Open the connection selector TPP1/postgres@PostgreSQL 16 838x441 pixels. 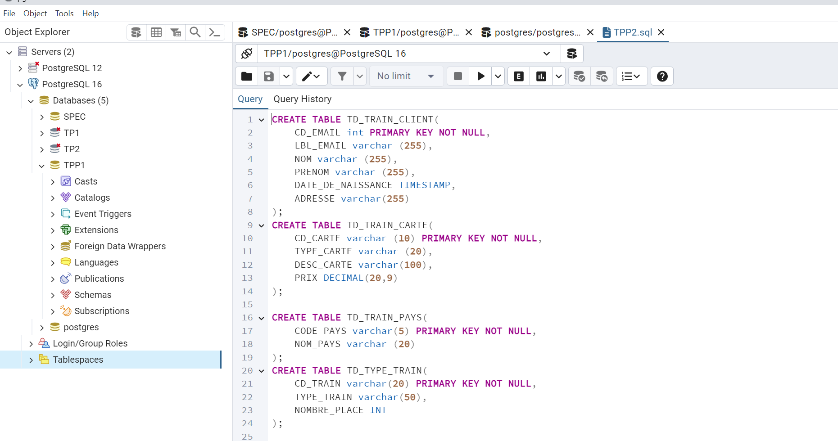[408, 54]
